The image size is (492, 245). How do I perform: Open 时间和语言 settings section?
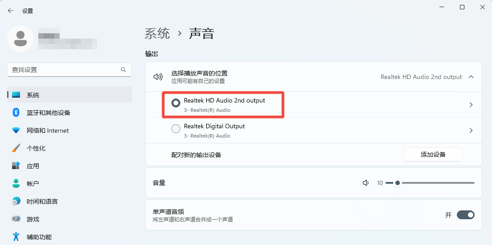tap(42, 201)
